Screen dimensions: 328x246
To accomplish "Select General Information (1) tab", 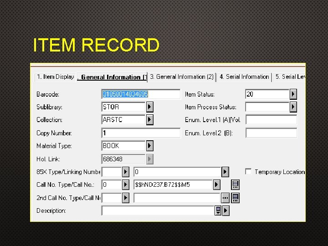I will pos(112,77).
